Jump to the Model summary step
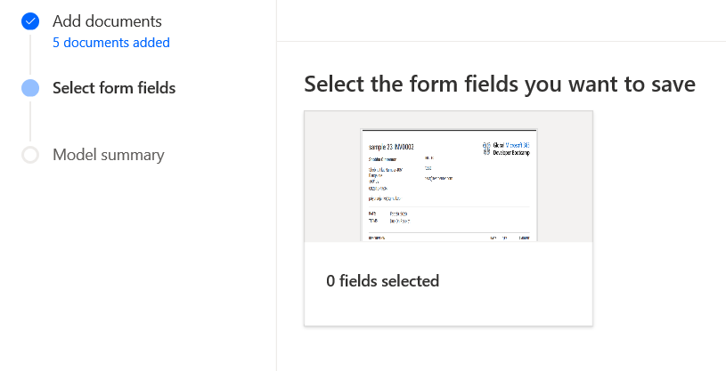 (x=109, y=155)
